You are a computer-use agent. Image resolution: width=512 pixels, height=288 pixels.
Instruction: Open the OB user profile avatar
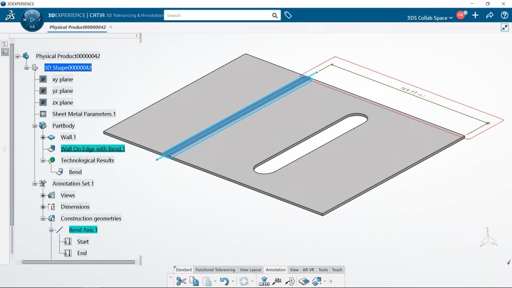coord(461,15)
